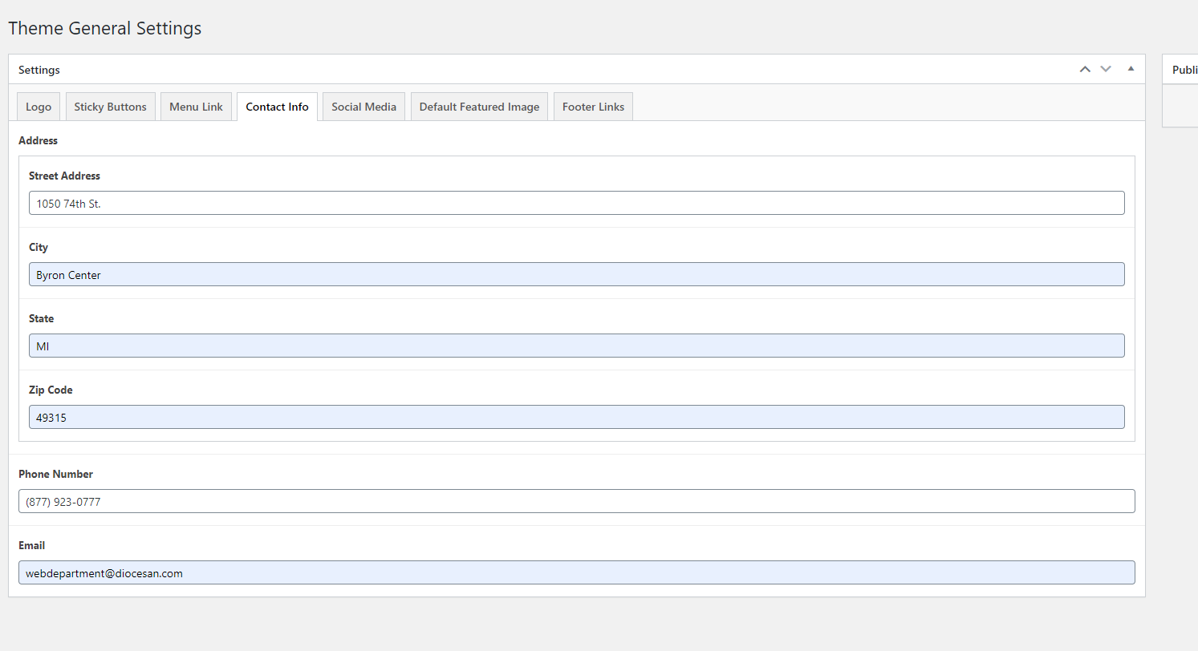Select the Zip Code field with 49315
Viewport: 1198px width, 651px height.
click(x=576, y=418)
